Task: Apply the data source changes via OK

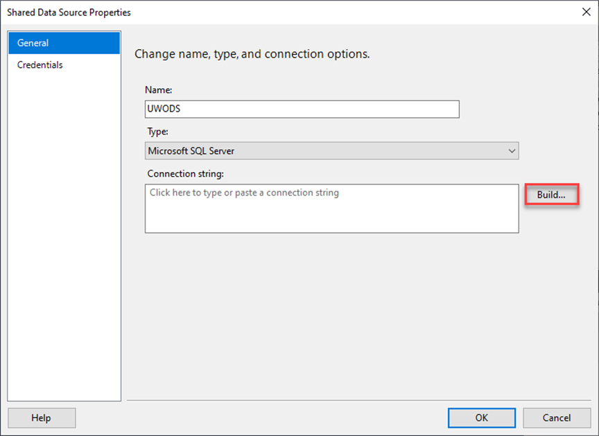Action: coord(481,417)
